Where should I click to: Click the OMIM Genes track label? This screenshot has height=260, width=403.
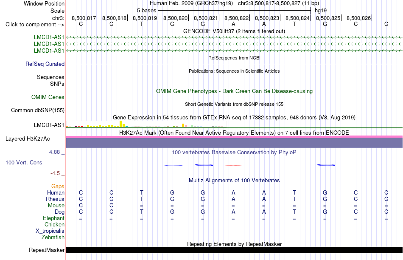coord(48,97)
